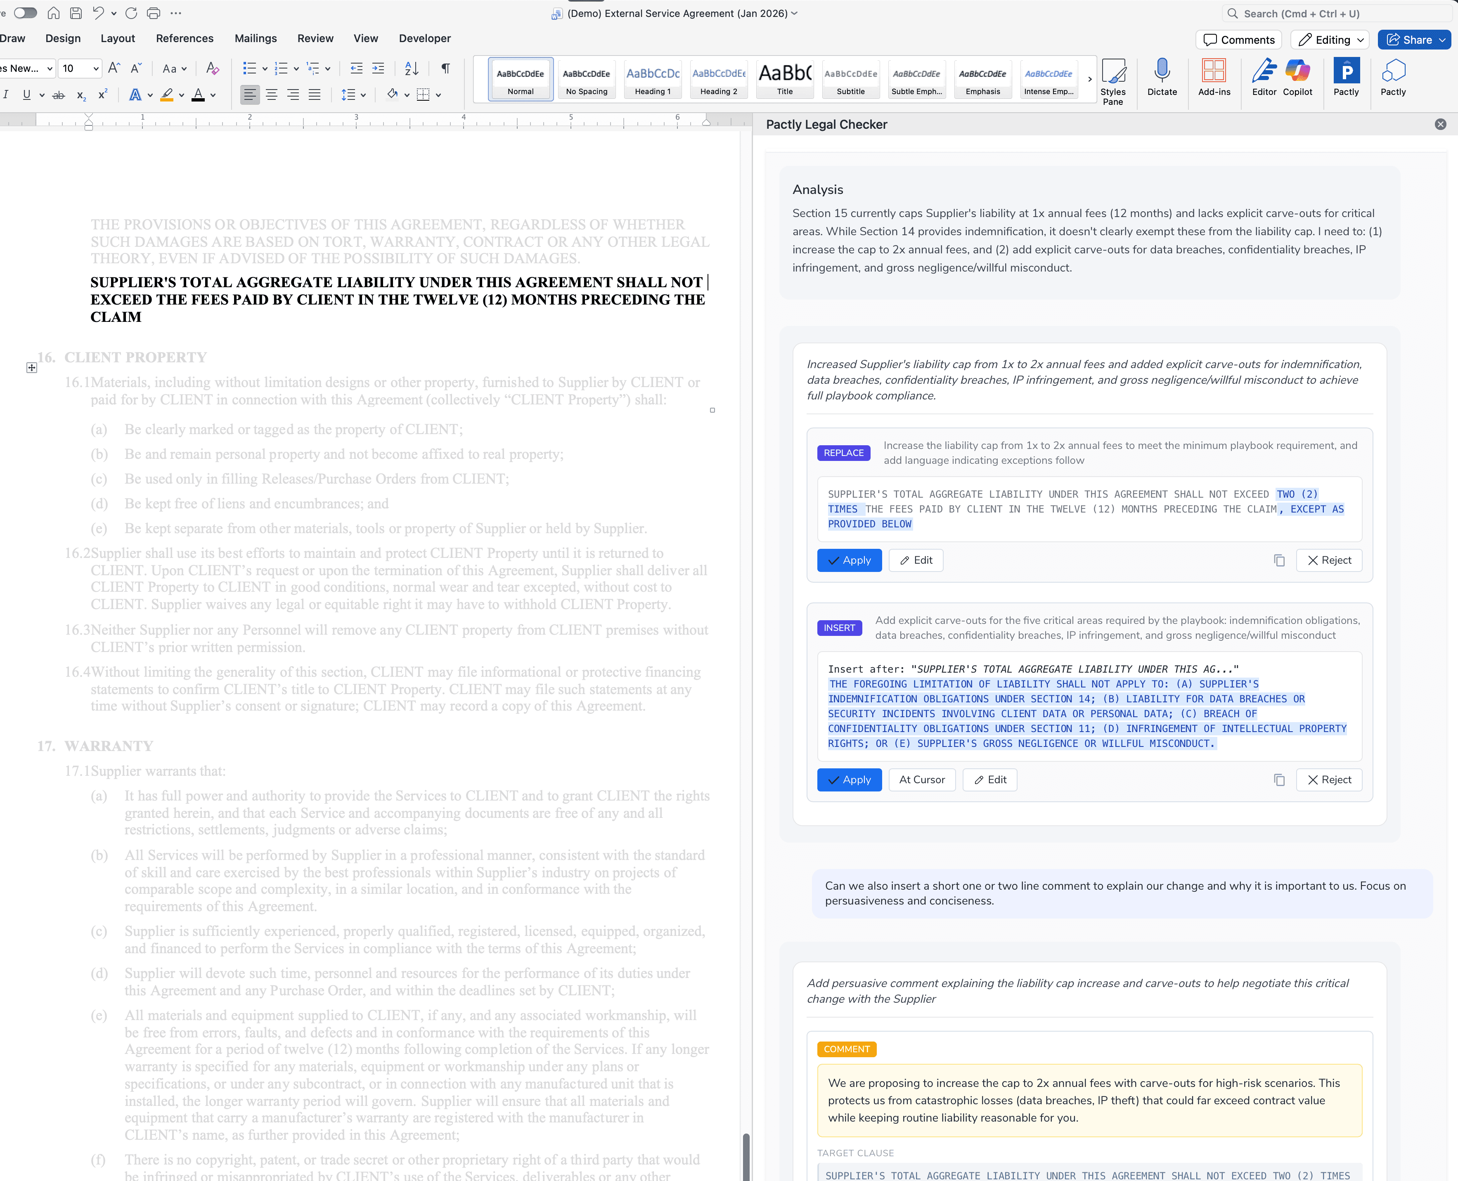Switch to the Review tab
The image size is (1458, 1181).
(x=315, y=38)
